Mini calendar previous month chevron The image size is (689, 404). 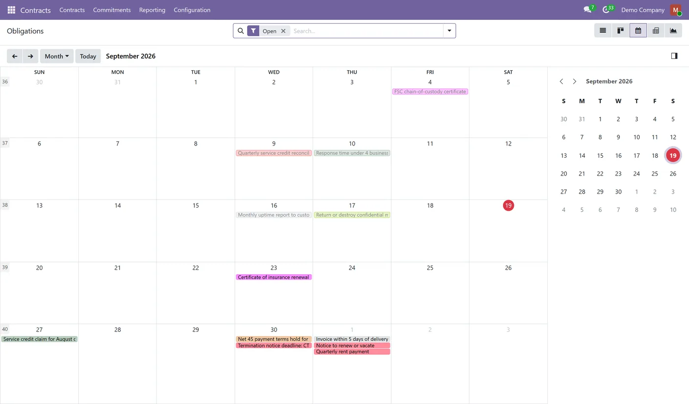pos(562,81)
